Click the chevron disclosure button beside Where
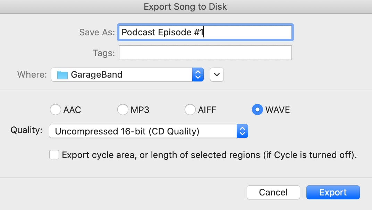Viewport: 372px width, 210px height. click(x=217, y=74)
